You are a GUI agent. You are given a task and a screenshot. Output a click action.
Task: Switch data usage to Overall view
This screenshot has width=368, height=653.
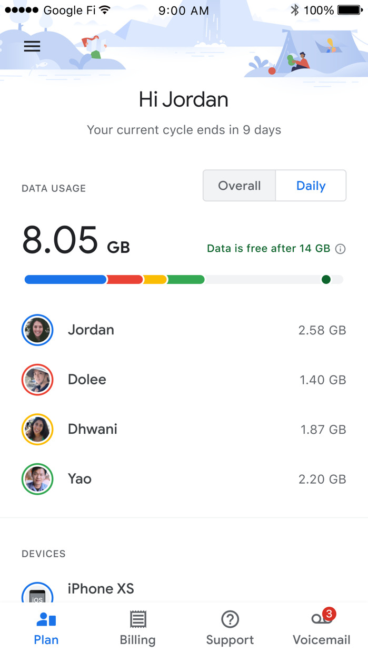tap(240, 186)
